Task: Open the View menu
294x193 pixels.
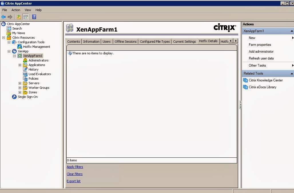Action: point(28,10)
